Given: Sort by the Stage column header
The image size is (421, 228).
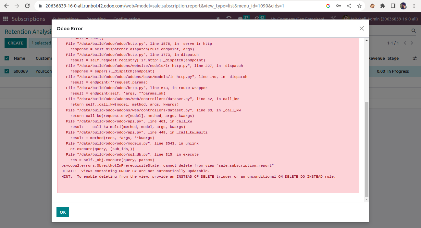Looking at the screenshot, I should pos(393,58).
